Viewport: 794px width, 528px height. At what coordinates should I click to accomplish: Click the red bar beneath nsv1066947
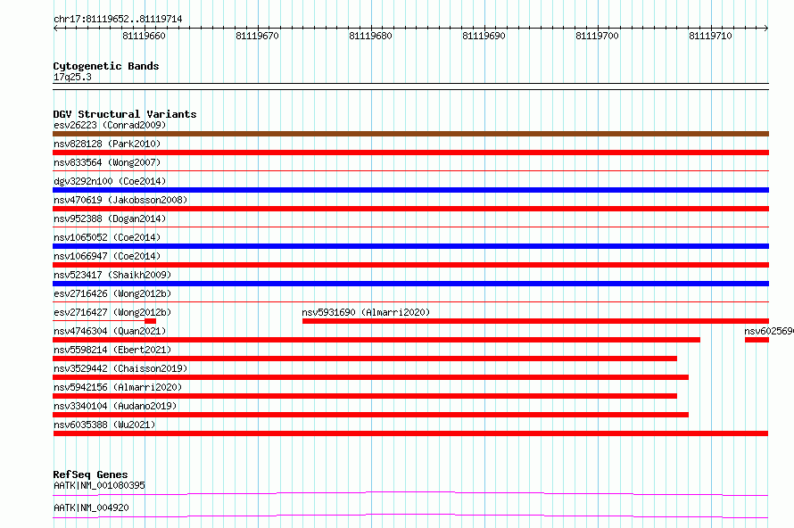pos(410,265)
